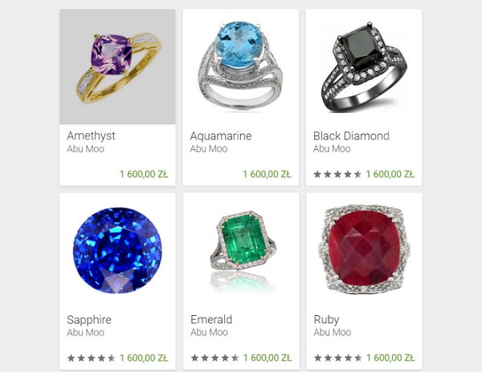Click the Sapphire star rating
This screenshot has width=482, height=372.
tap(91, 358)
